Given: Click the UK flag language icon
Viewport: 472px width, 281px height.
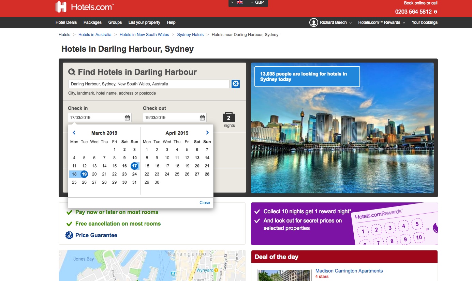Looking at the screenshot, I should (240, 2).
